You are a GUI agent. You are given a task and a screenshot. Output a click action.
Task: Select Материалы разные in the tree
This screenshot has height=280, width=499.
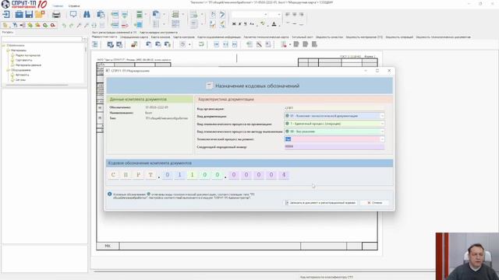pyautogui.click(x=28, y=65)
